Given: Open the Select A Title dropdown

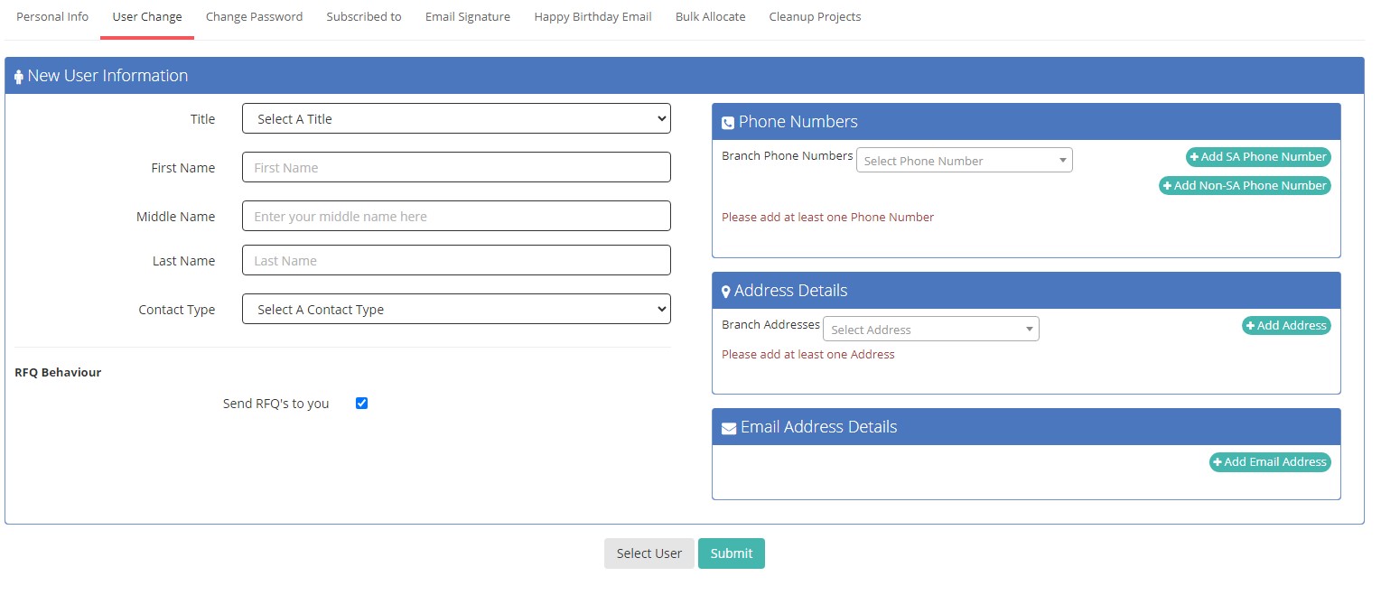Looking at the screenshot, I should 456,118.
